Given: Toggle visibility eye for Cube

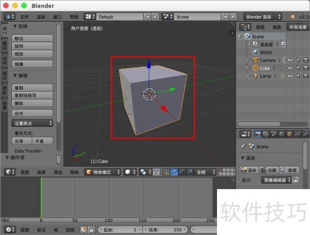Looking at the screenshot, I should coord(290,68).
